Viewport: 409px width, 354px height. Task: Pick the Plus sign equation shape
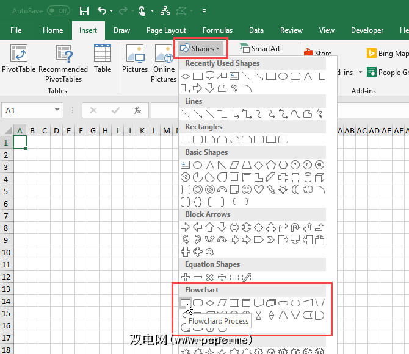pyautogui.click(x=186, y=277)
